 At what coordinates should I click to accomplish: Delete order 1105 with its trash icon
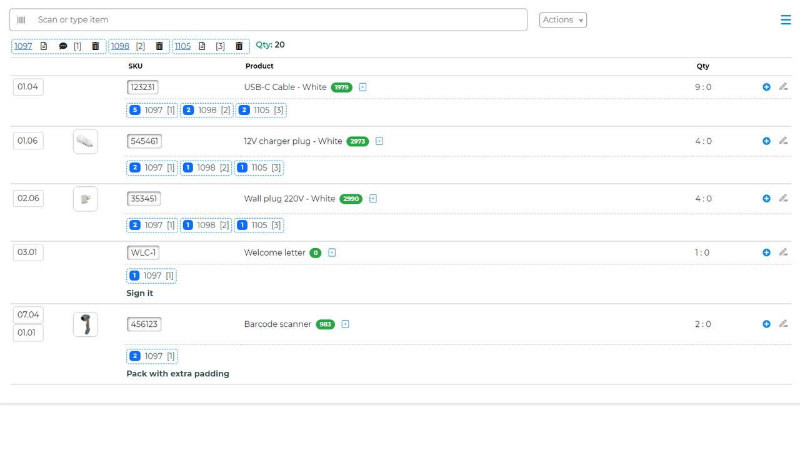(239, 46)
